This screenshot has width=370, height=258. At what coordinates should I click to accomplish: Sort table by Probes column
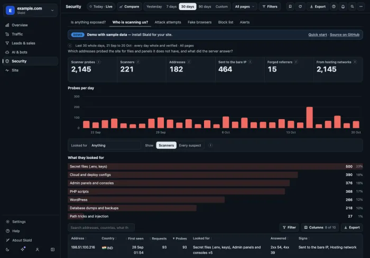point(180,238)
